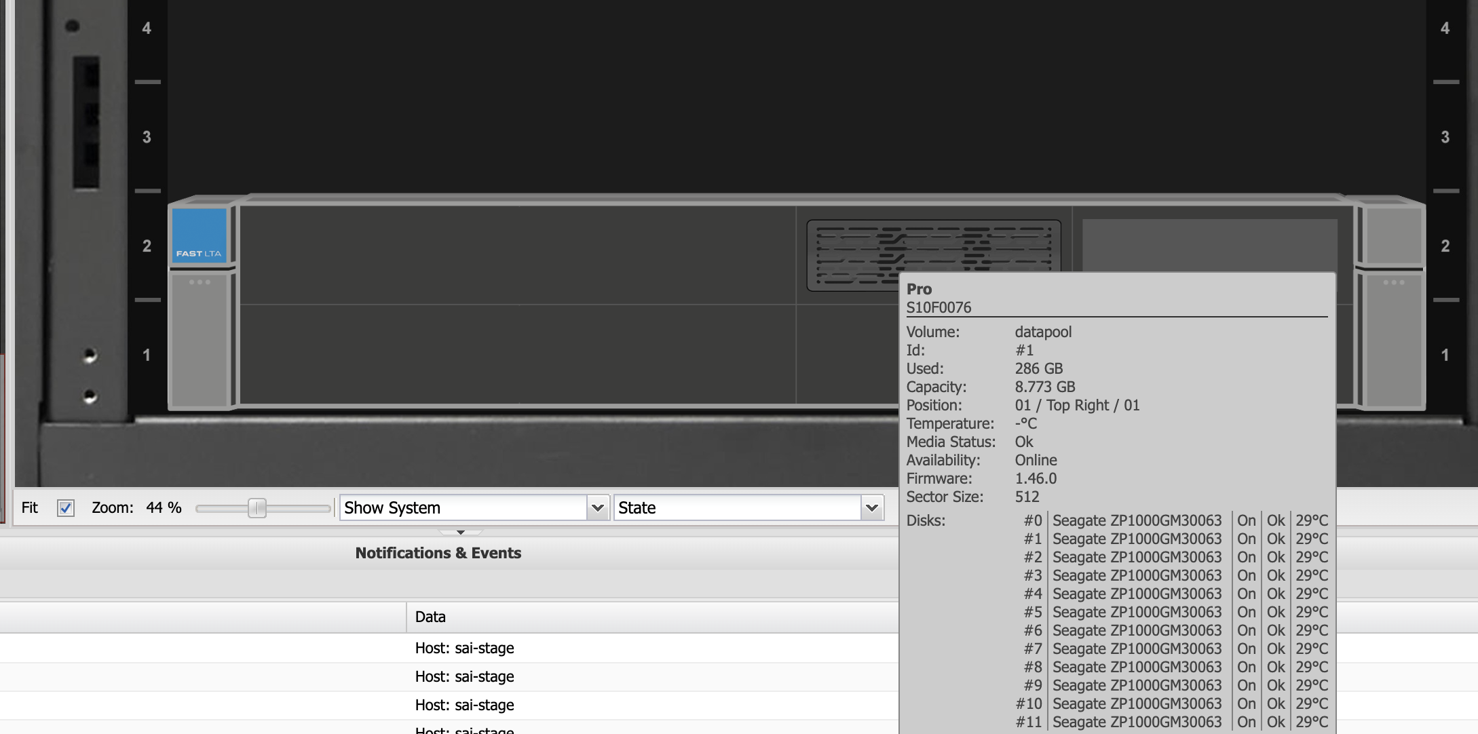Open the Show System dropdown
The image size is (1478, 734).
point(474,507)
